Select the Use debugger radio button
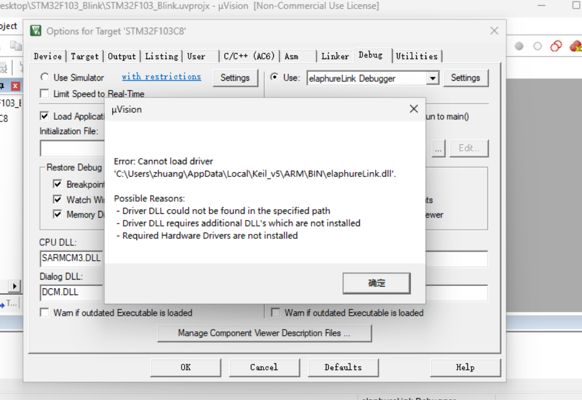This screenshot has height=400, width=582. tap(274, 77)
